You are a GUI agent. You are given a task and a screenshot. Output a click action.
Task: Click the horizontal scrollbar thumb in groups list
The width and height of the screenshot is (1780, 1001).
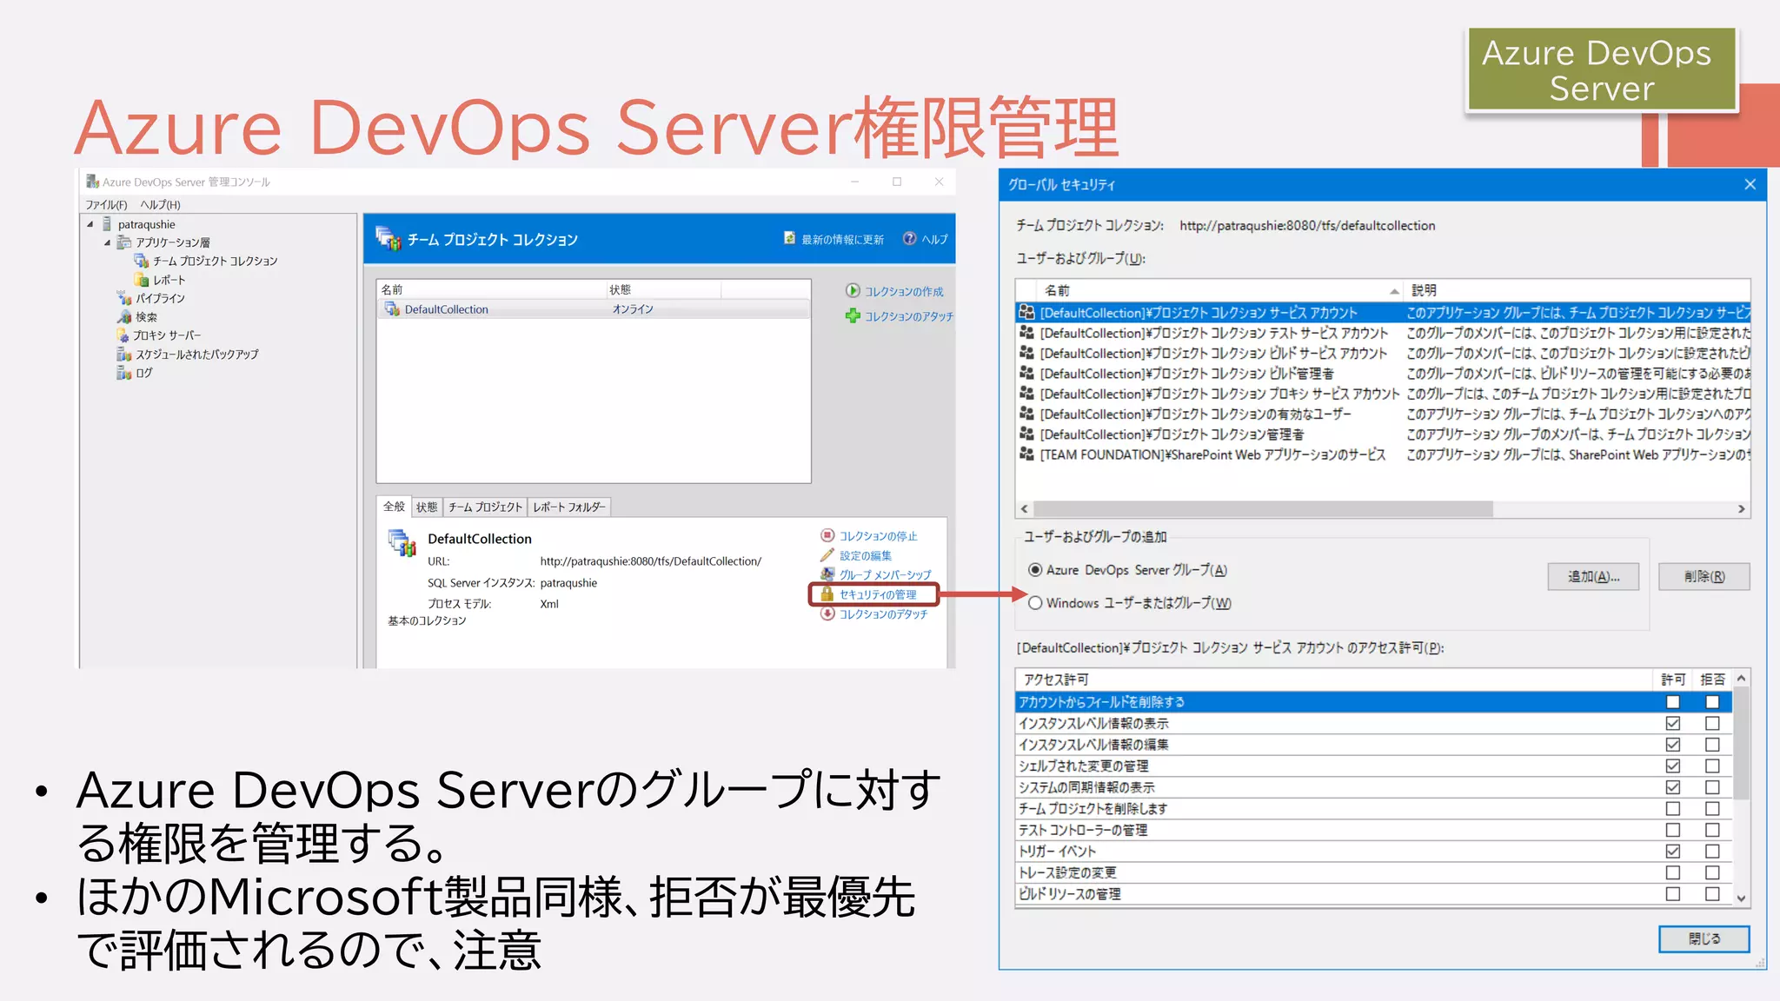click(x=1263, y=509)
